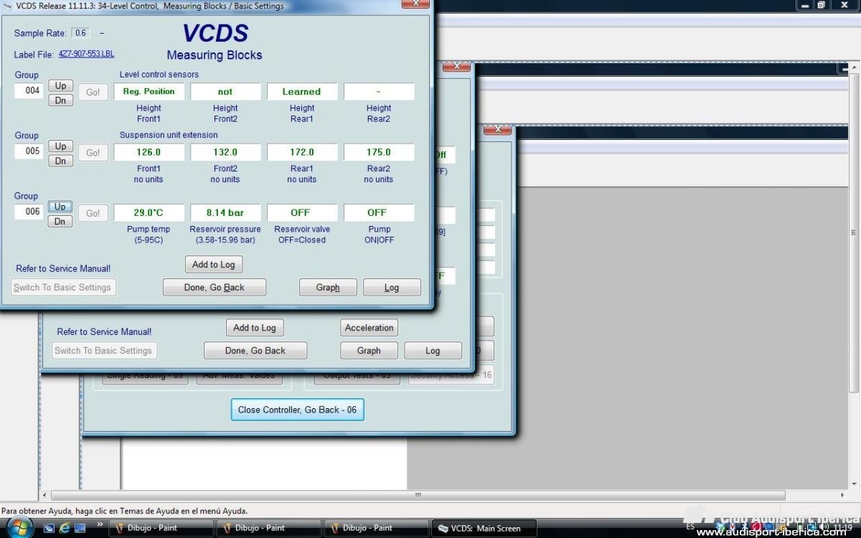Viewport: 861px width, 538px height.
Task: Select the Rear1 extension value 172.0
Action: pos(301,152)
